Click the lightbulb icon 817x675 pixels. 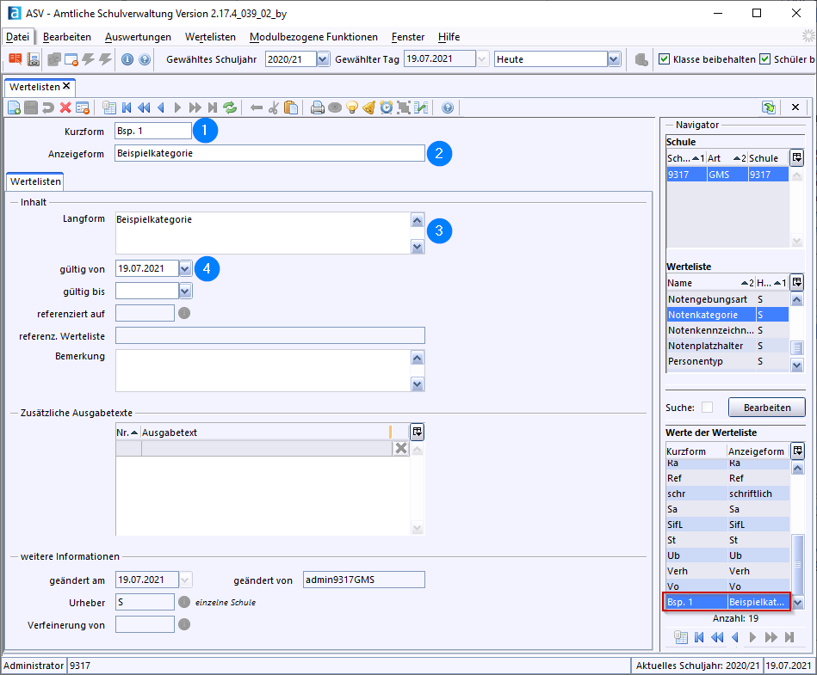[352, 107]
